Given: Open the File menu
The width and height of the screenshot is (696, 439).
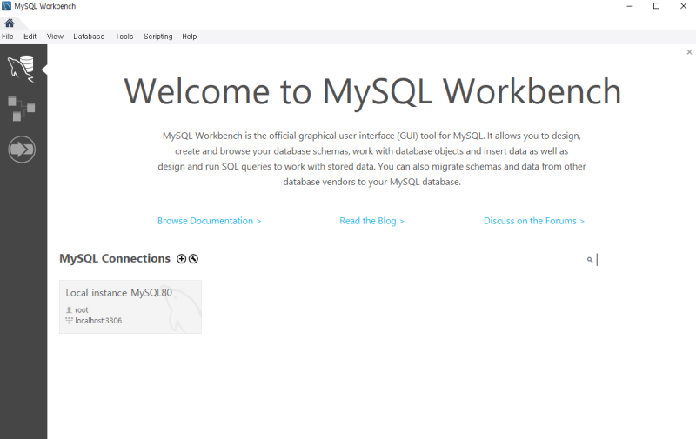Looking at the screenshot, I should tap(8, 37).
